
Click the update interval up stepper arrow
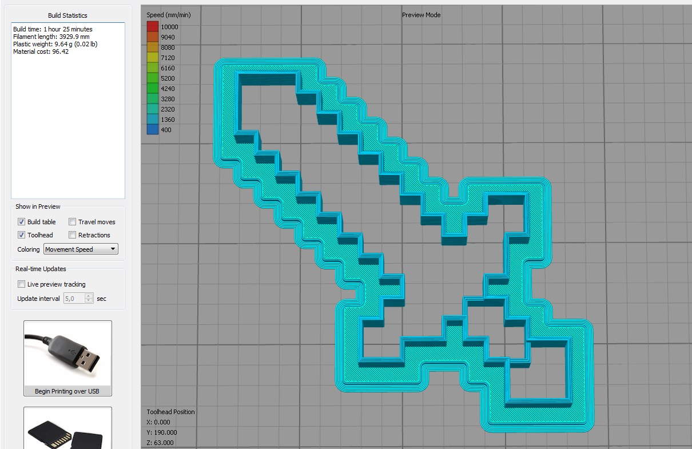89,295
